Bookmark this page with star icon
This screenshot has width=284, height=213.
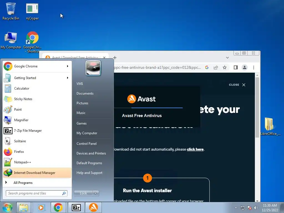[x=225, y=68]
